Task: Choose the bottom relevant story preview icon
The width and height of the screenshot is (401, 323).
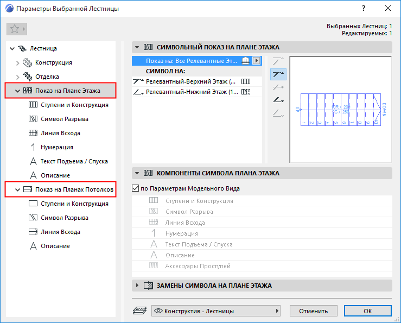Action: click(x=278, y=100)
